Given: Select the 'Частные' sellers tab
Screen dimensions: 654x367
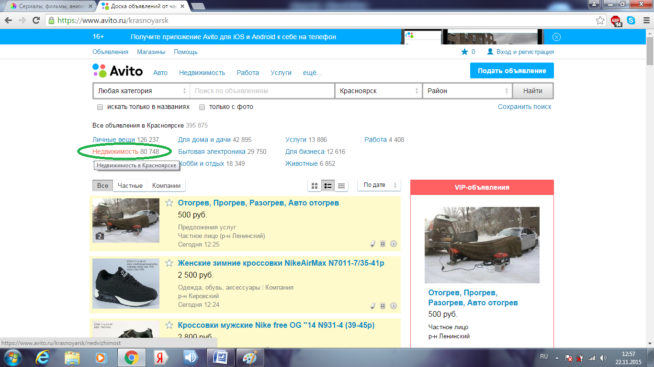Looking at the screenshot, I should 130,186.
